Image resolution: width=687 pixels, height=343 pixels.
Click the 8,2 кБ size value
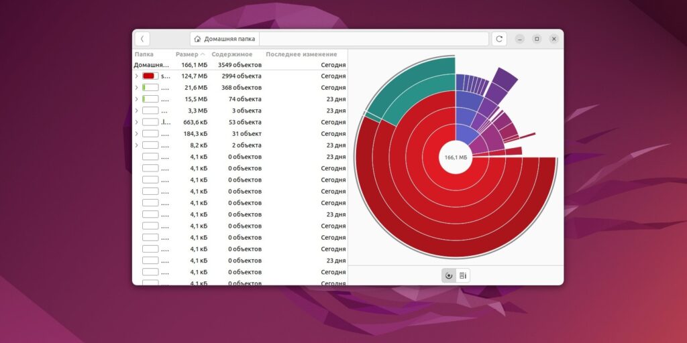[x=199, y=145]
